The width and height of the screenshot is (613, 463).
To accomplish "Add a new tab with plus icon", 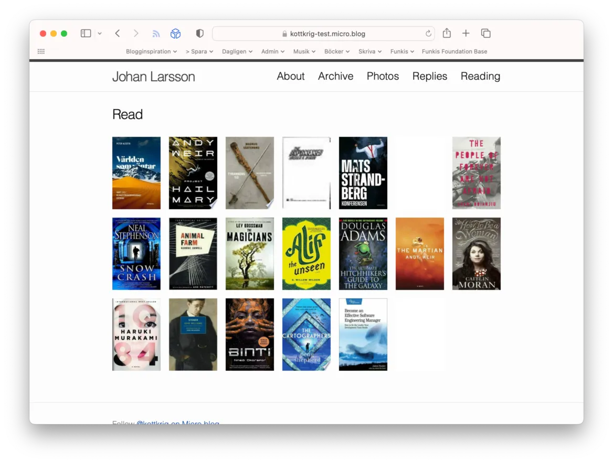I will [466, 33].
